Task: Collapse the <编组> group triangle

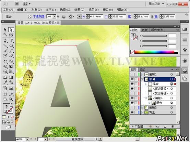Action: [146, 98]
